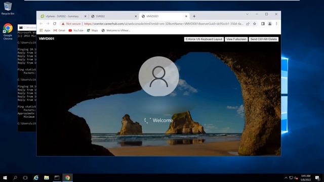Image resolution: width=324 pixels, height=182 pixels.
Task: Open the Action Center notifications
Action: [317, 178]
